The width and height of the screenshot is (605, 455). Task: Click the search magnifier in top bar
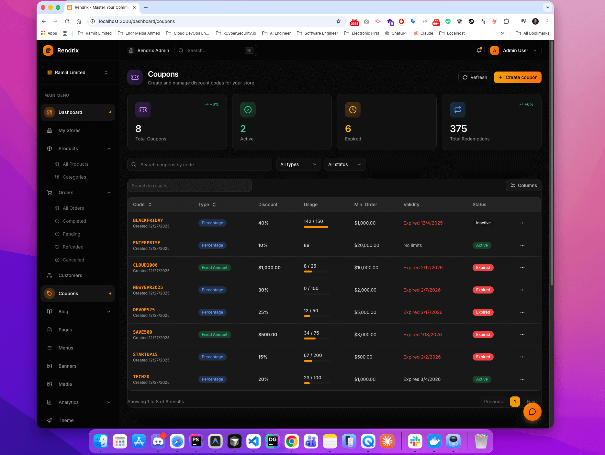[x=181, y=50]
